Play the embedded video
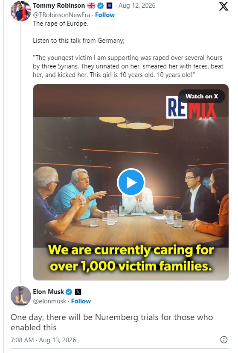 pos(131,182)
